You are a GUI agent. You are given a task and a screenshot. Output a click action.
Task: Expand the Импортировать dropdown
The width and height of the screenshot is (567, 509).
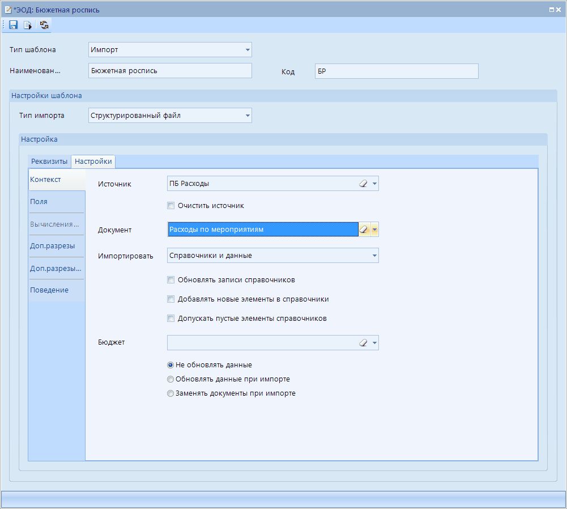pos(374,256)
